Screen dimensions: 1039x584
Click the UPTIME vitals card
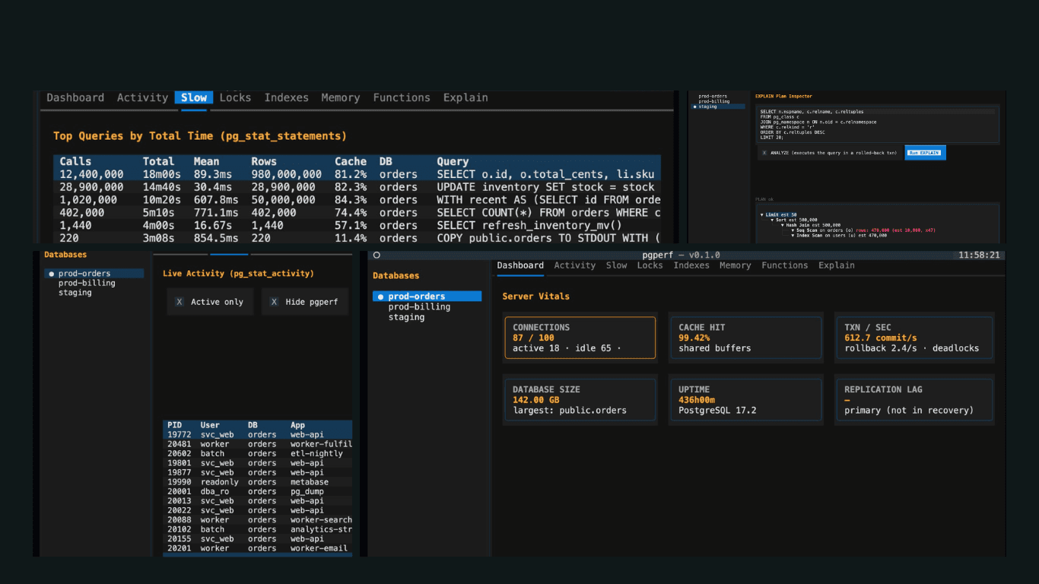[x=745, y=400]
